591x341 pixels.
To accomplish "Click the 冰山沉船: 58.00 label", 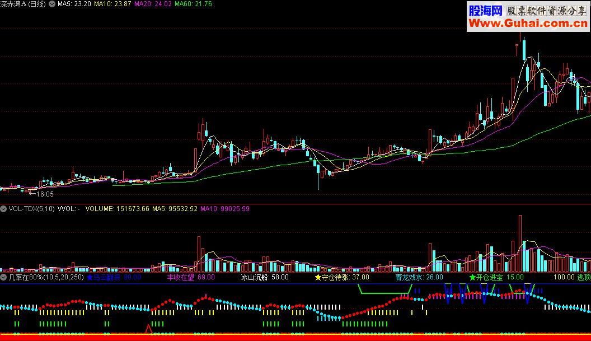I will click(x=265, y=277).
